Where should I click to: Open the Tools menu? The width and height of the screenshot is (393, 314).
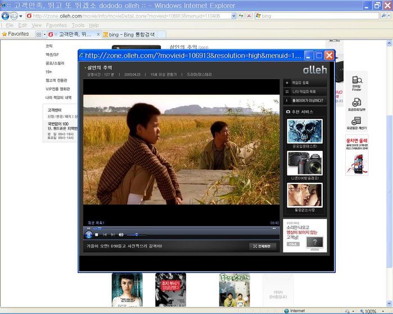(x=78, y=25)
